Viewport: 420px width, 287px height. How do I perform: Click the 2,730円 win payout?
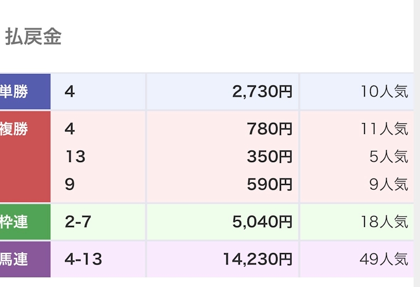pos(262,92)
